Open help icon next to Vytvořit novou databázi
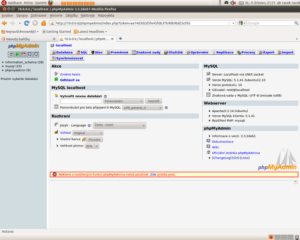The width and height of the screenshot is (300, 240). [105, 96]
